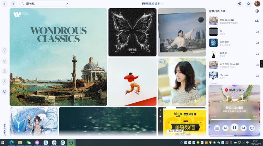Click the 100 playlist count badge
263x146 pixels.
click(x=223, y=11)
